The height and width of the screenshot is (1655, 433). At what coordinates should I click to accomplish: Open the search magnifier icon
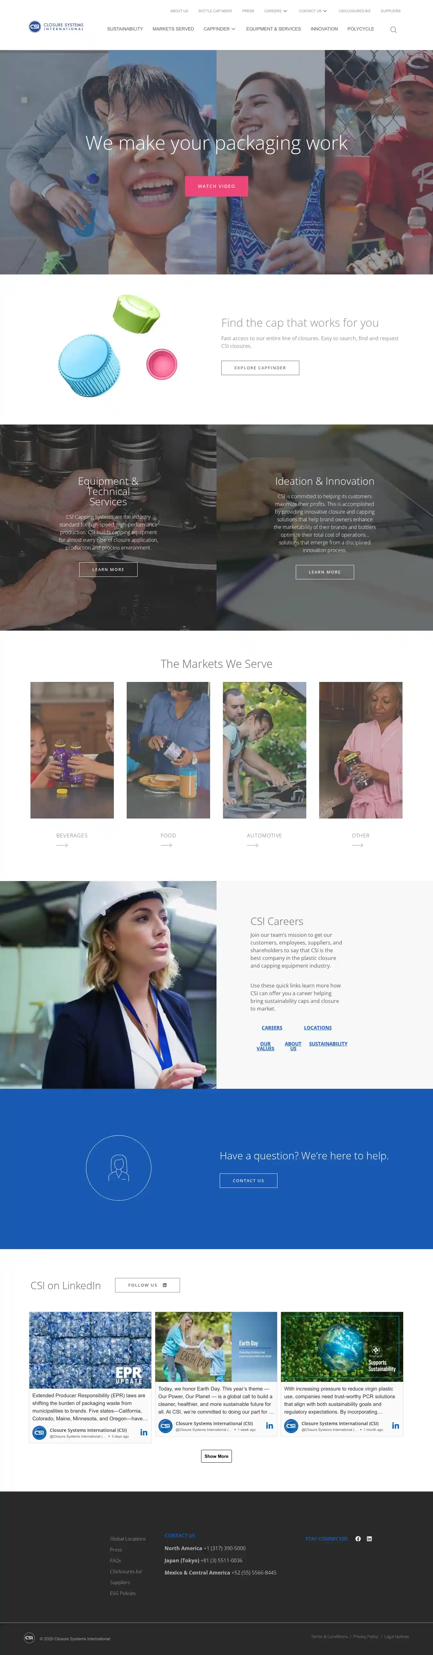tap(393, 29)
